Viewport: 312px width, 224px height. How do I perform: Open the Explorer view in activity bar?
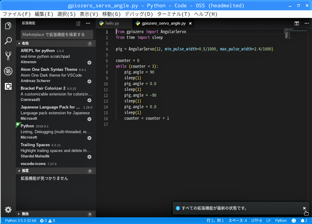[x=8, y=26]
